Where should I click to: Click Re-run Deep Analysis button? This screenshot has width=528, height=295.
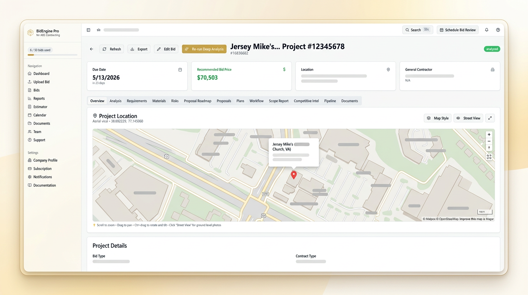pos(204,49)
